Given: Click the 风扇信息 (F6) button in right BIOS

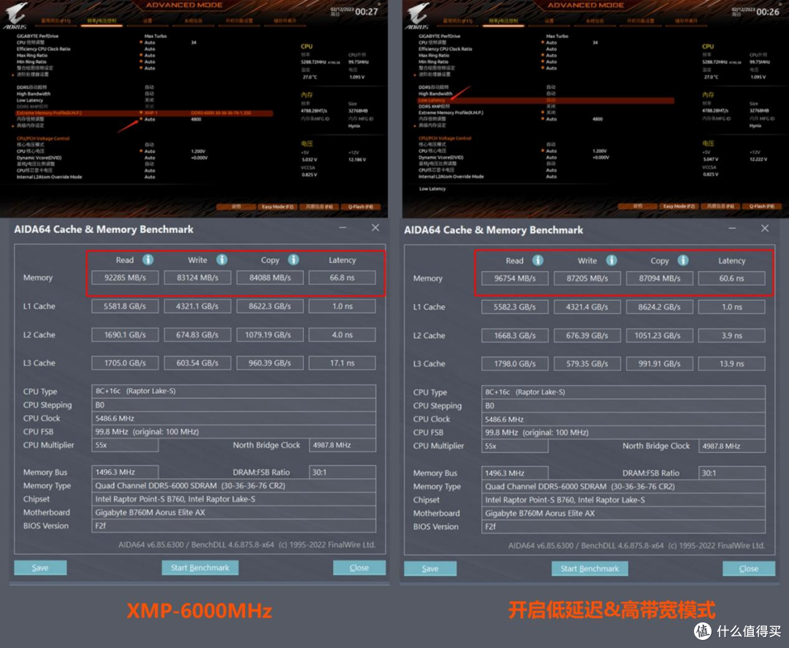Looking at the screenshot, I should click(x=720, y=206).
